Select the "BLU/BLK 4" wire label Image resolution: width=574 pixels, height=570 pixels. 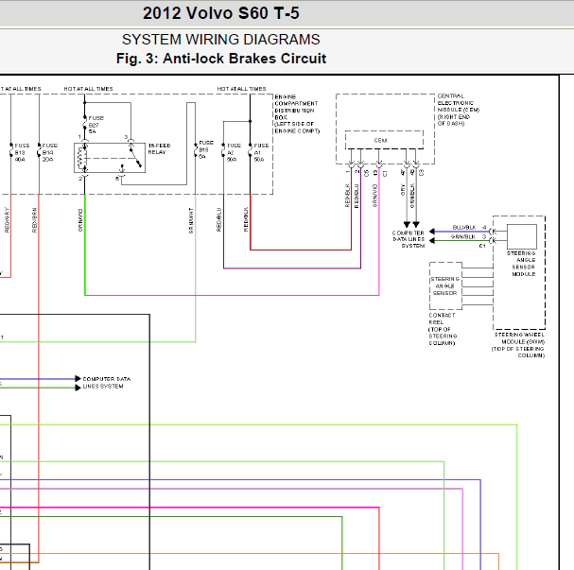coord(469,227)
